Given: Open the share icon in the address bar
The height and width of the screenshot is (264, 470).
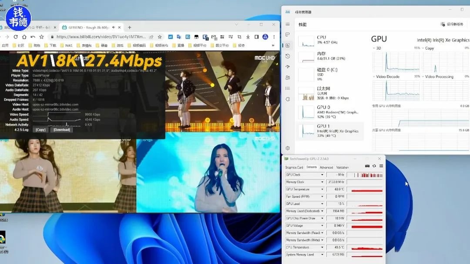Looking at the screenshot, I should [151, 37].
